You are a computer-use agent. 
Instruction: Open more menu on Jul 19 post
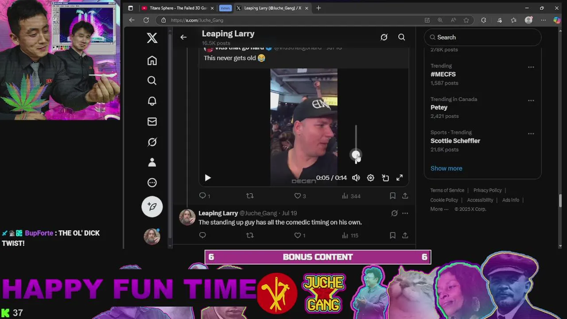coord(405,213)
